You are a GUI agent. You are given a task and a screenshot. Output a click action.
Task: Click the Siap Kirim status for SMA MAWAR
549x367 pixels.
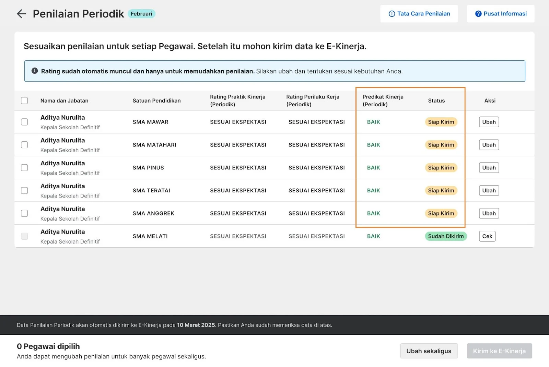click(441, 122)
